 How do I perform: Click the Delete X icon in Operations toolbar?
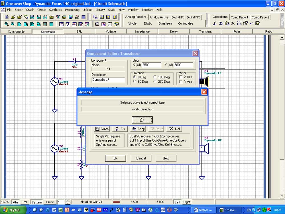pos(233,23)
